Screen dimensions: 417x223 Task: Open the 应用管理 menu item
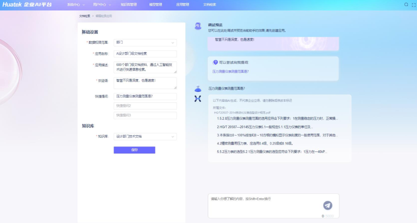point(182,5)
